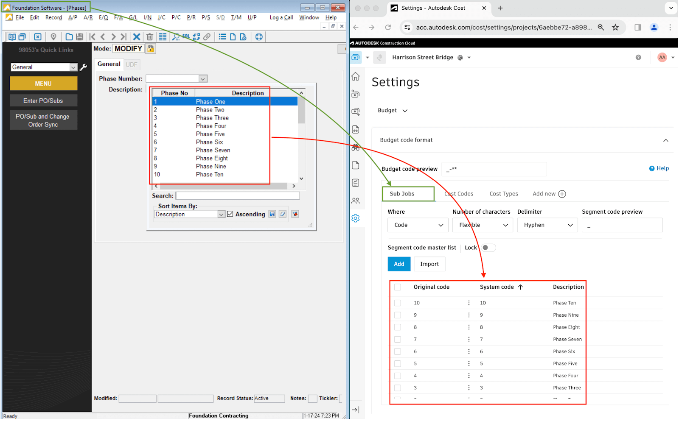Check the box for Phase Five row
The width and height of the screenshot is (679, 421).
[x=398, y=363]
